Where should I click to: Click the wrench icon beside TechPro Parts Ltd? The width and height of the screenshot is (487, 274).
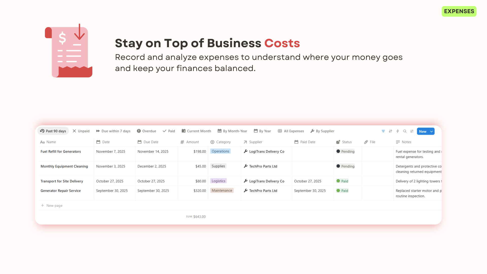246,166
